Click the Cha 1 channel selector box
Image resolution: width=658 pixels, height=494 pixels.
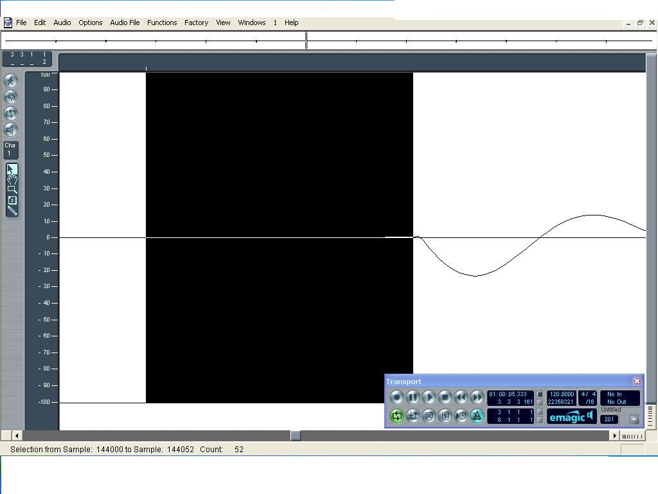tap(10, 149)
